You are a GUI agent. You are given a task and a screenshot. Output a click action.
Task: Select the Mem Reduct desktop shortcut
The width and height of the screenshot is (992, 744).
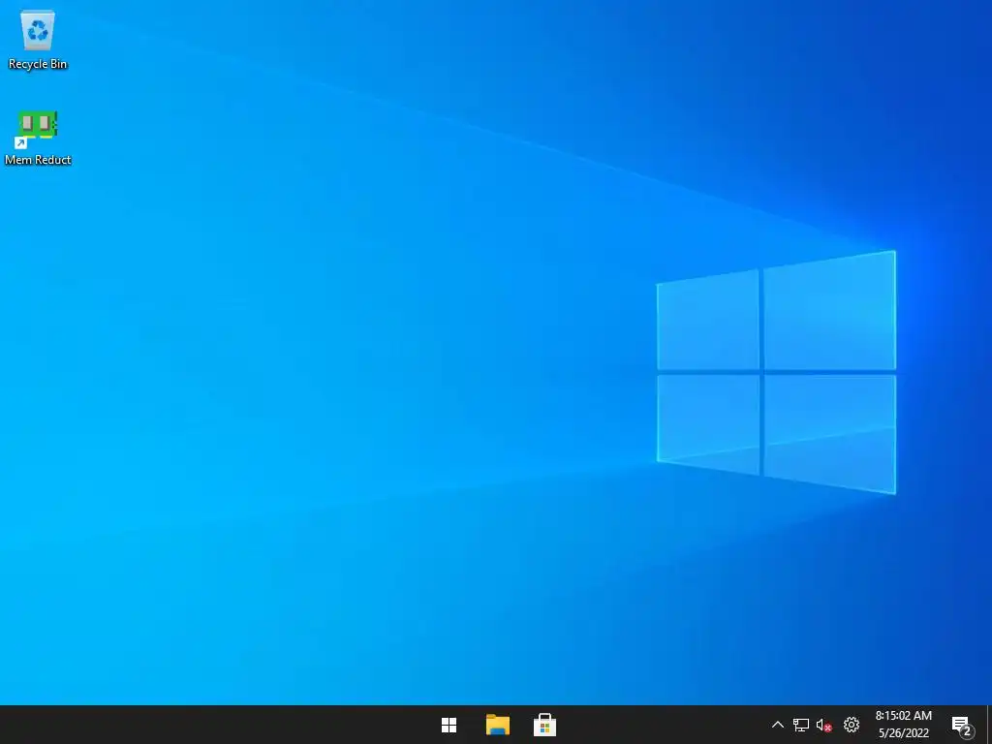pos(38,138)
